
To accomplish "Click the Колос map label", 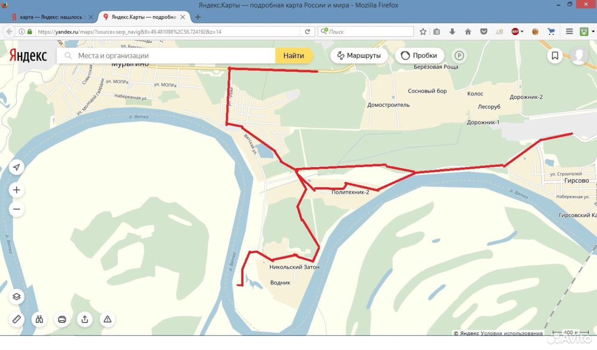I will coord(475,94).
